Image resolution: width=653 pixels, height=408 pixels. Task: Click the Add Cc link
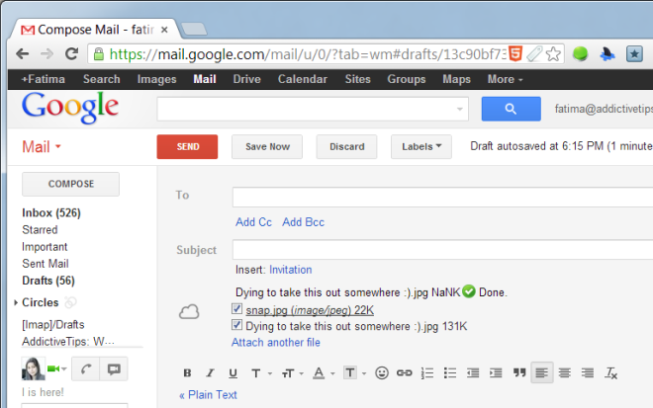tap(253, 222)
